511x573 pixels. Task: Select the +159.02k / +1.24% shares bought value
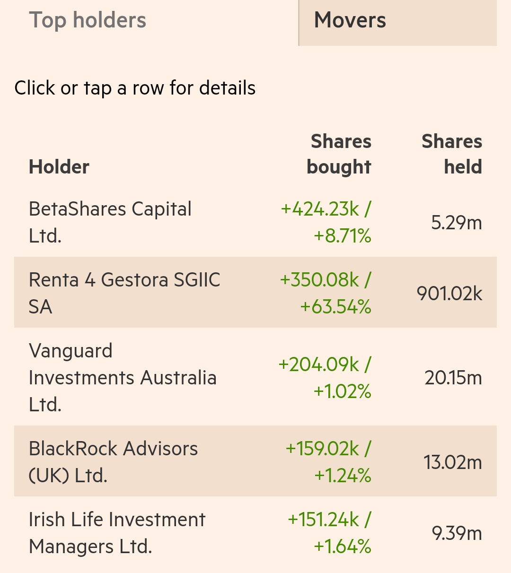[x=328, y=462]
